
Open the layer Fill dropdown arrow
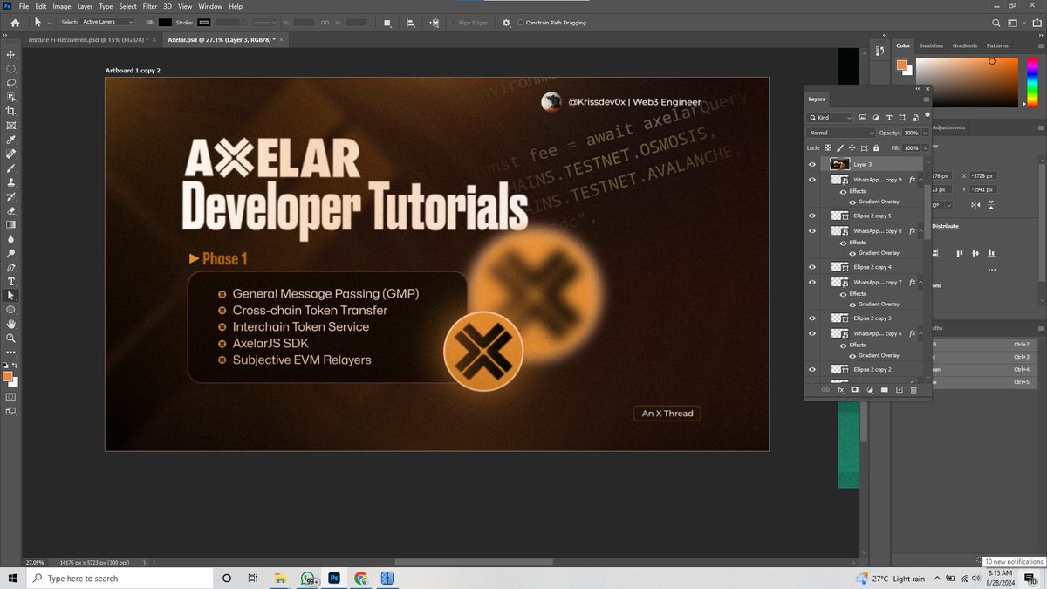pos(925,148)
